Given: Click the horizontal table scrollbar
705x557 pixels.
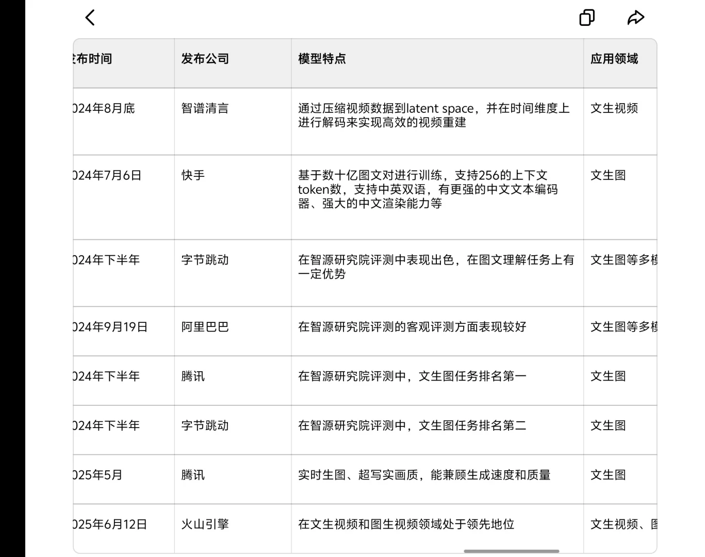Looking at the screenshot, I should (511, 551).
